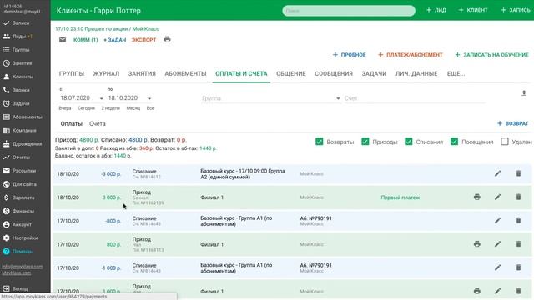The image size is (534, 300).
Task: Print the 18/10/20 3 000 р. Приход receipt
Action: (x=476, y=197)
